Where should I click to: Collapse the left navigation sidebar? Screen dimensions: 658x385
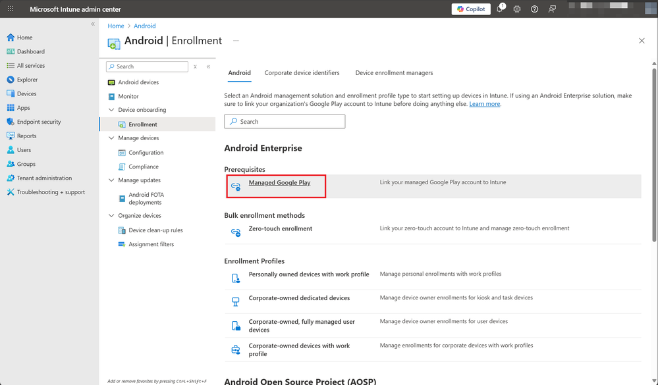point(92,24)
